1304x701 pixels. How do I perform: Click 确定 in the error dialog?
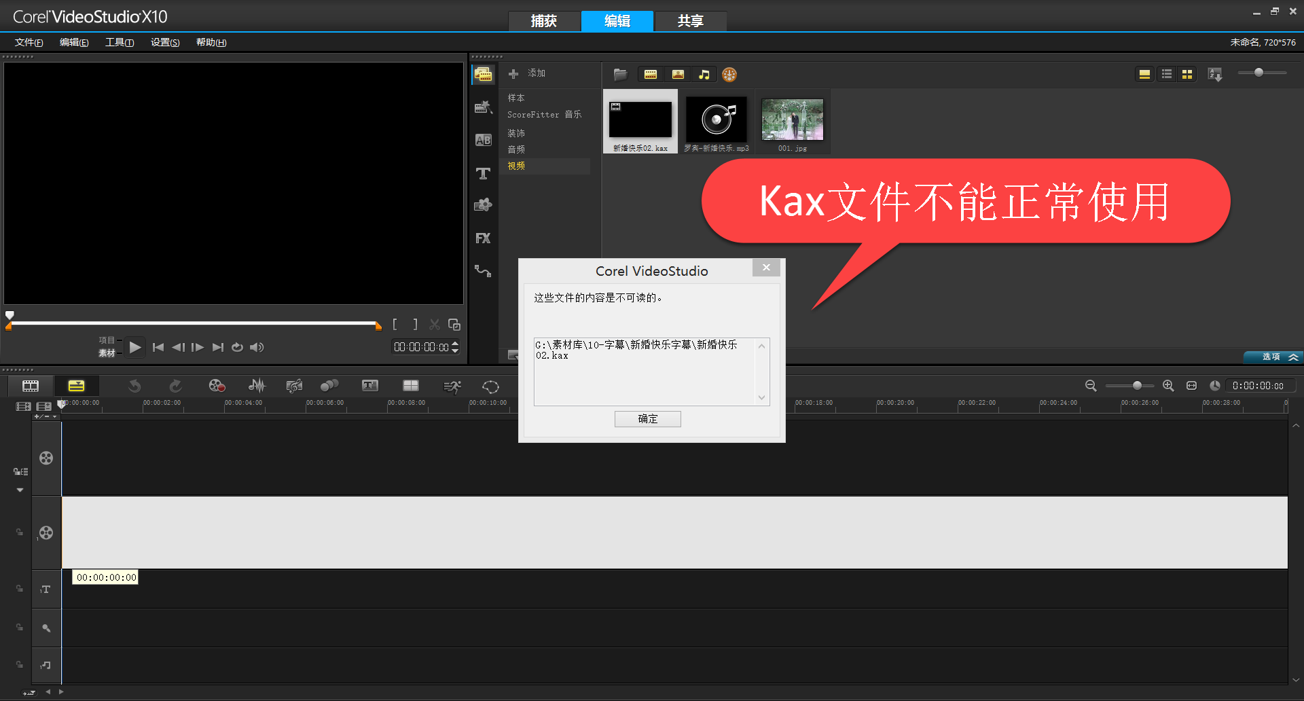[x=648, y=419]
